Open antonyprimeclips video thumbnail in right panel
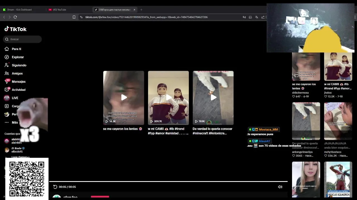357x200 pixels. (x=306, y=121)
